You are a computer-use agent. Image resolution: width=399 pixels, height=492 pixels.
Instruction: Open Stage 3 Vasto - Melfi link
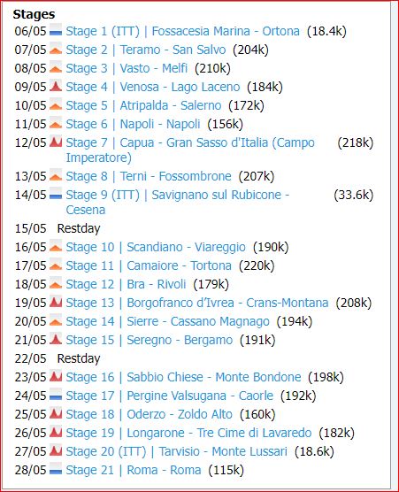pyautogui.click(x=127, y=68)
